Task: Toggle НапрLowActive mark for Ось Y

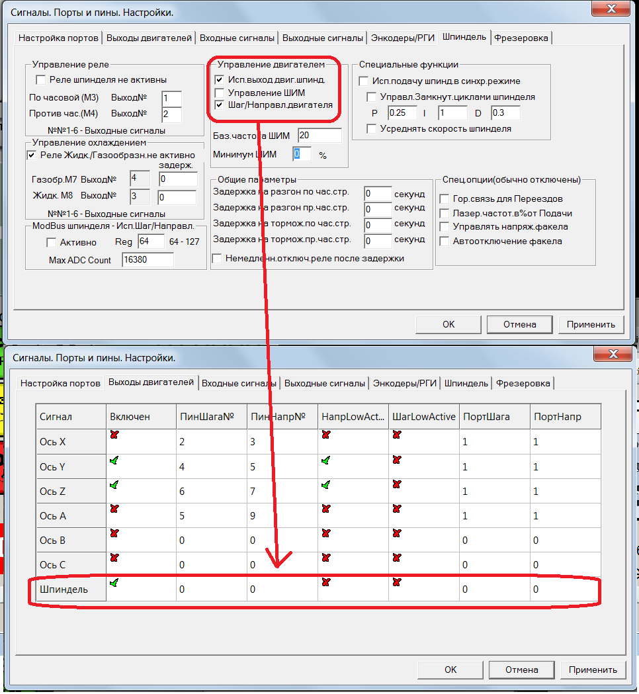Action: tap(326, 460)
